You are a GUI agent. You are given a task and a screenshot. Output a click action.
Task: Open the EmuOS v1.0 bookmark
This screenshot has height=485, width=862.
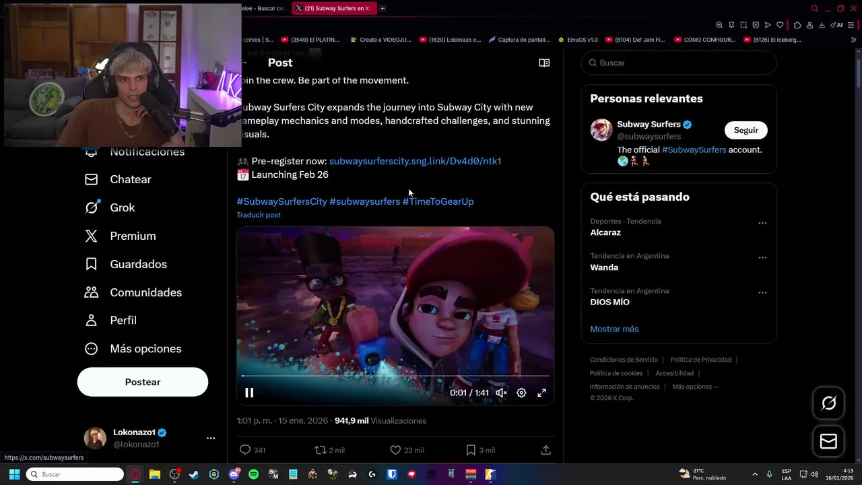577,40
